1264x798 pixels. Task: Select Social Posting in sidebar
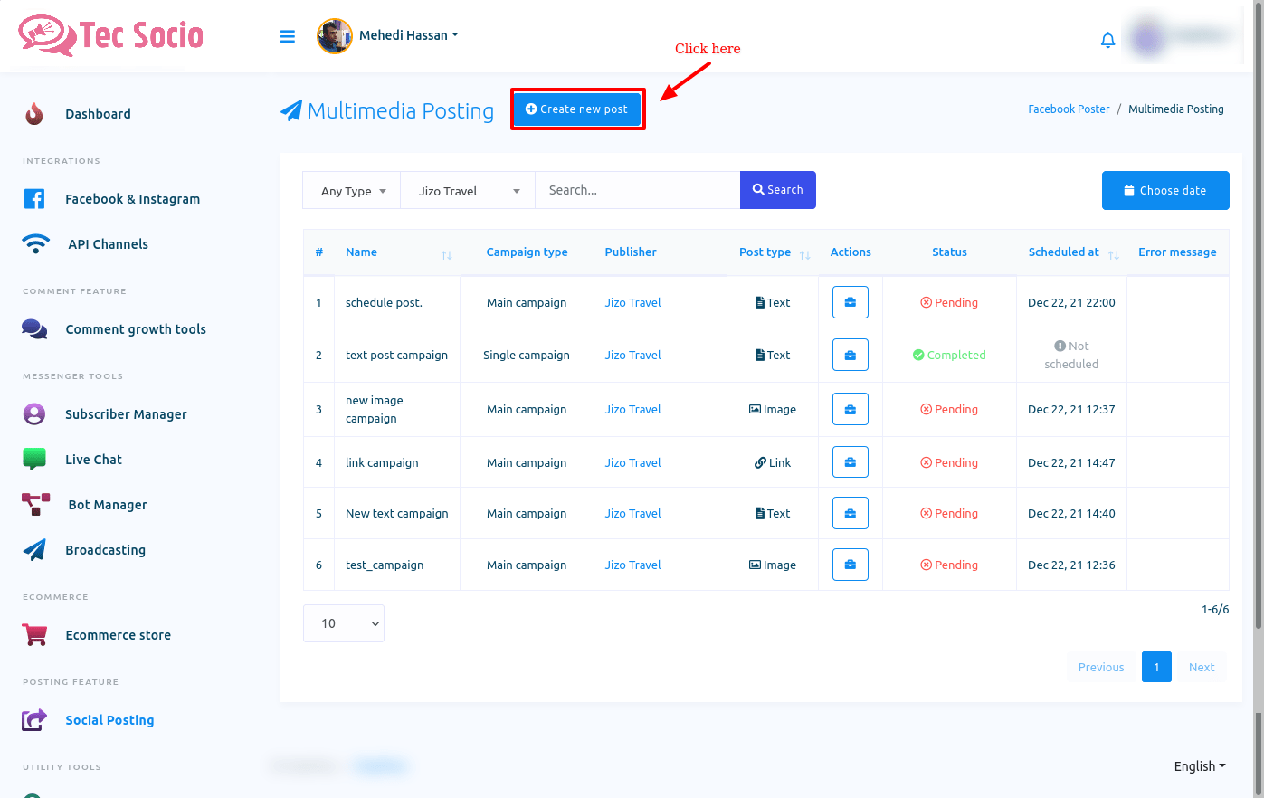tap(109, 720)
